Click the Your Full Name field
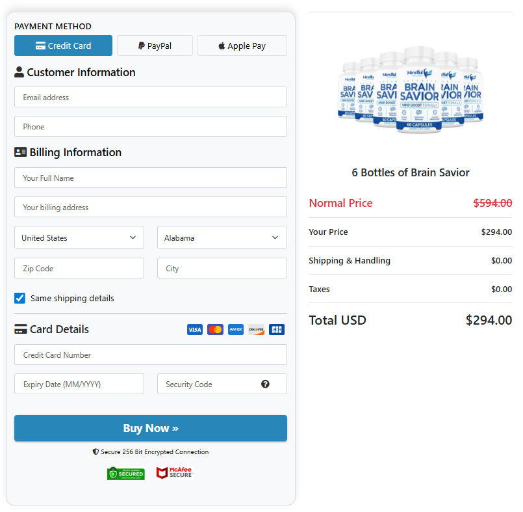Viewport: 523px width, 512px height. [x=151, y=178]
